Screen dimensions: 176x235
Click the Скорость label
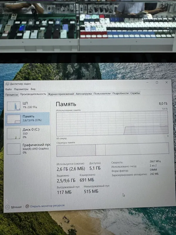pyautogui.click(x=117, y=162)
